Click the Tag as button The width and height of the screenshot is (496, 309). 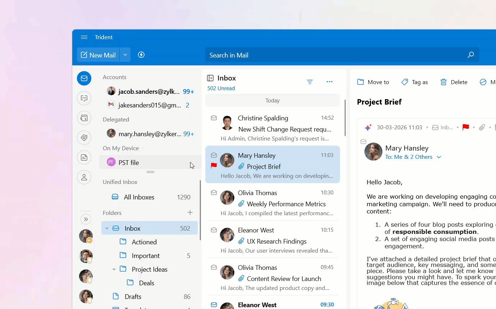414,82
